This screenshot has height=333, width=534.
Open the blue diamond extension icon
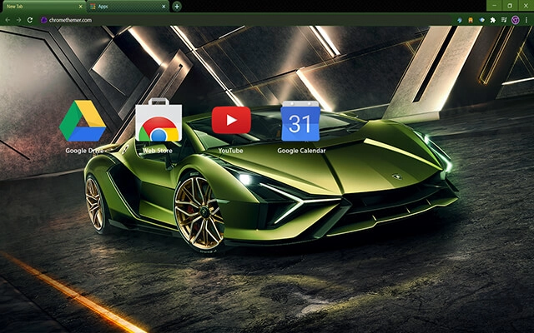[481, 20]
